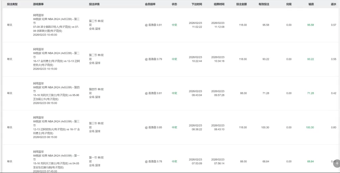340x173 pixels.
Task: Select the 返水 column header
Action: point(333,4)
